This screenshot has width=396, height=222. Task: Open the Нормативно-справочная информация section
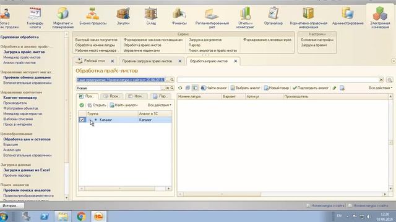308,18
